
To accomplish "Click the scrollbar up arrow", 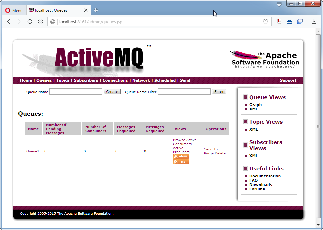I will coord(318,32).
